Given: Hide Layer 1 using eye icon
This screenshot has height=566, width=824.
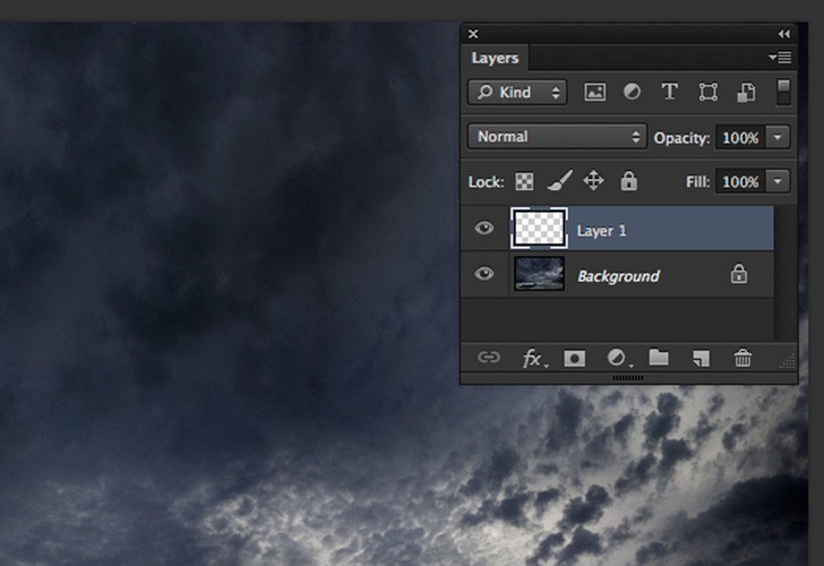Looking at the screenshot, I should [x=484, y=229].
